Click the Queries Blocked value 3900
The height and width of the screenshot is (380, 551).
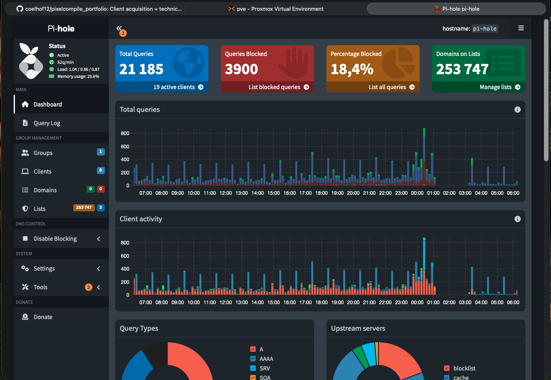[x=242, y=69]
